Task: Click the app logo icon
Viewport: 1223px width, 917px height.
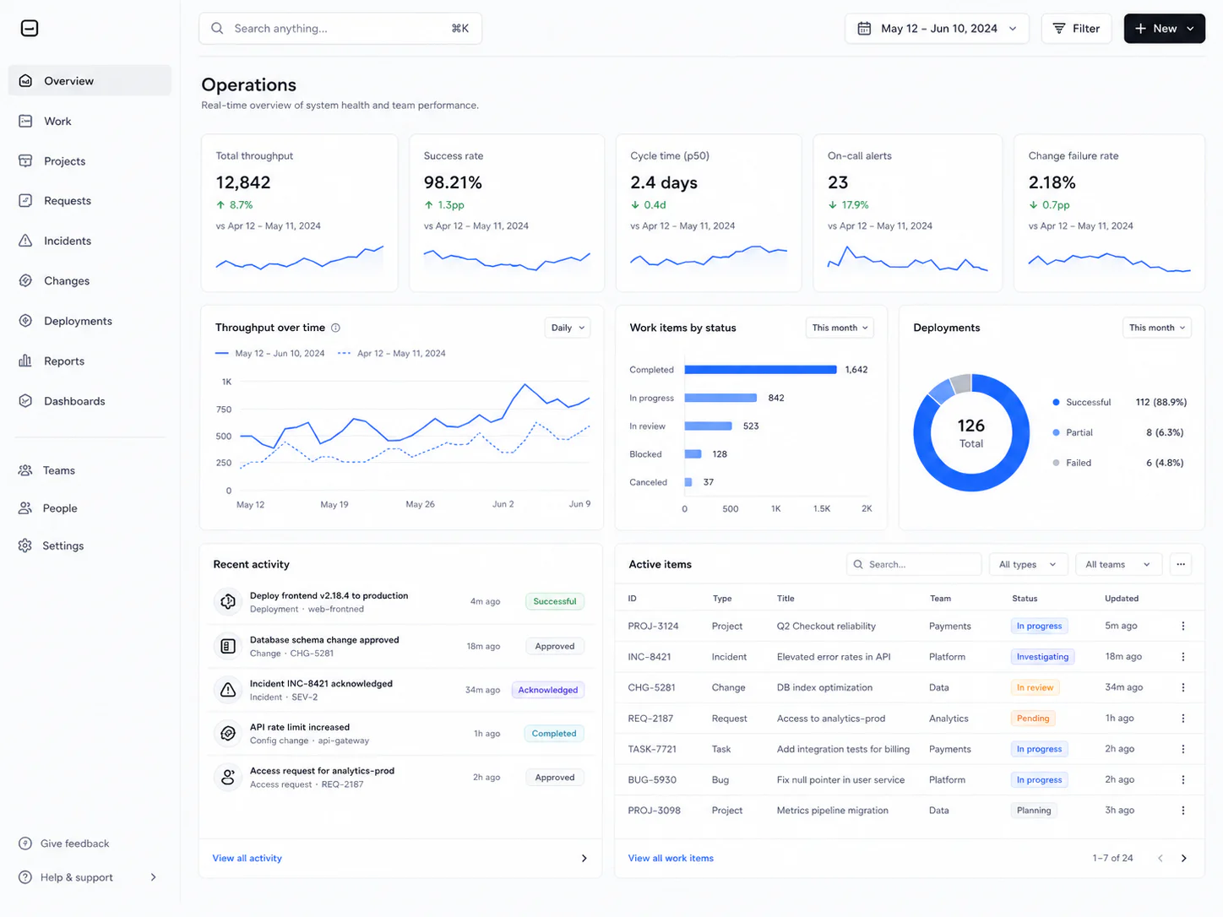Action: 30,29
